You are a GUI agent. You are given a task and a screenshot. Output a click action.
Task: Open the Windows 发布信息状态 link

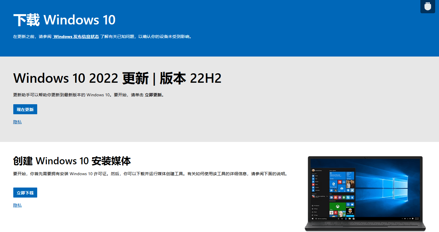[x=76, y=37]
